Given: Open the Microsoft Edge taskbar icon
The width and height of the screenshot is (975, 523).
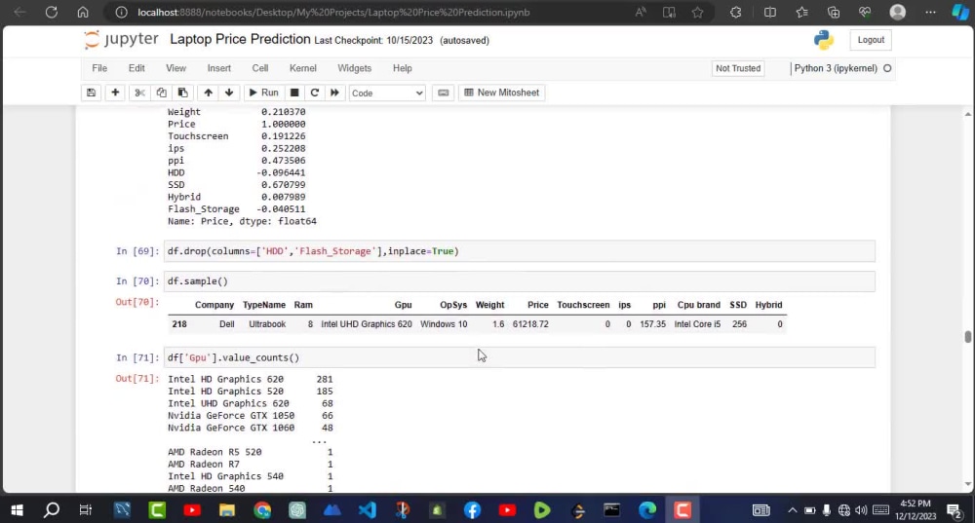Looking at the screenshot, I should [647, 510].
